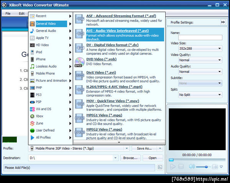Viewport: 230px width, 183px height.
Task: Click the Browse... button
Action: (x=130, y=158)
